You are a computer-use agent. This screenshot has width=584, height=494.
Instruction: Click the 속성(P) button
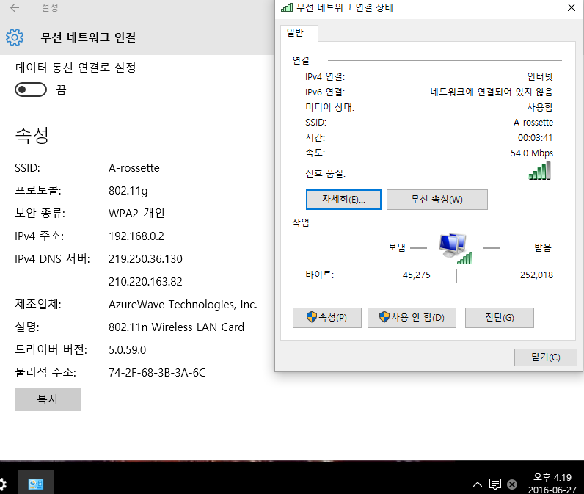click(x=327, y=318)
